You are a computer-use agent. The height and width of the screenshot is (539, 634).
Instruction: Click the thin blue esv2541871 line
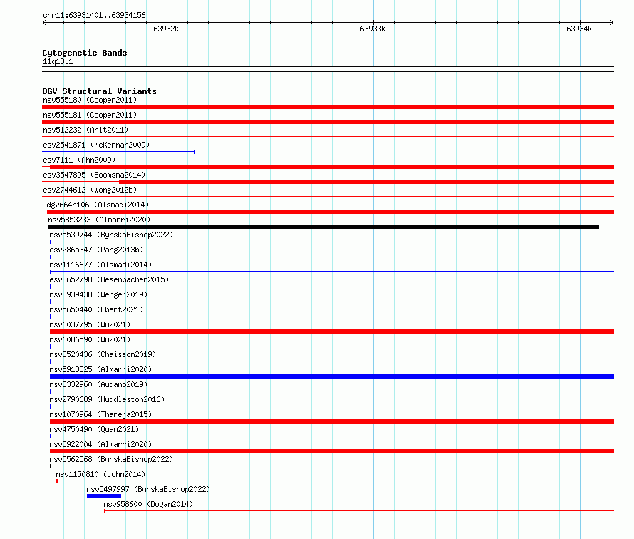[x=119, y=152]
